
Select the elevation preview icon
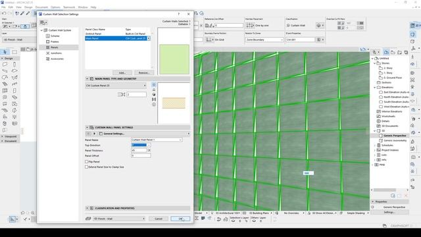(x=154, y=99)
